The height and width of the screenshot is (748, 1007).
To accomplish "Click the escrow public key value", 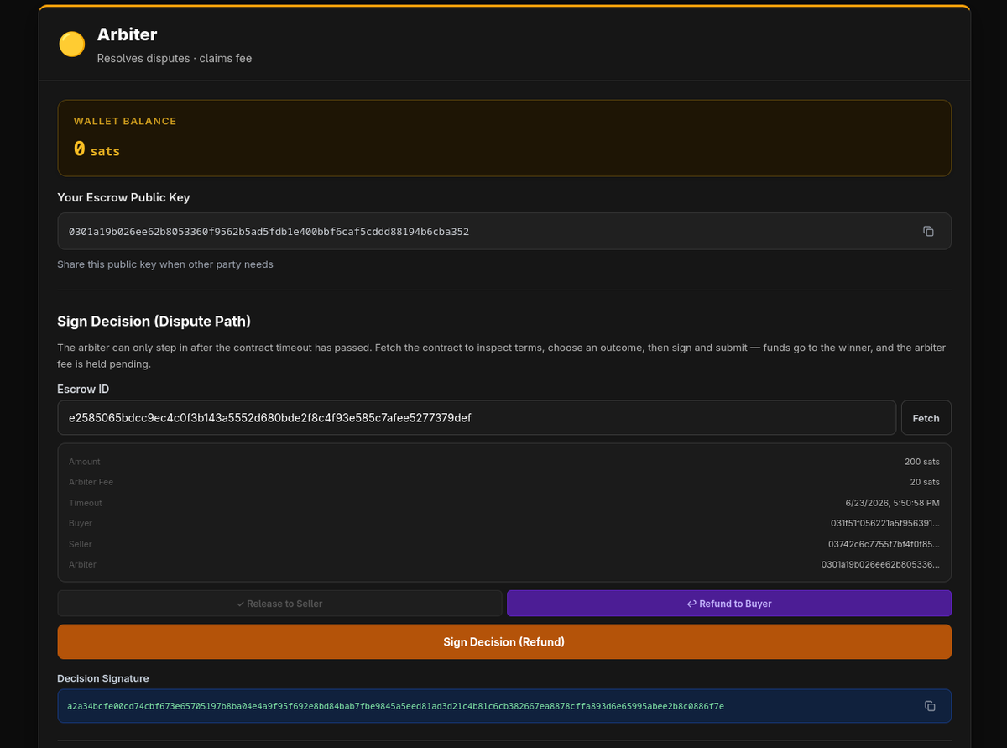I will pos(269,231).
